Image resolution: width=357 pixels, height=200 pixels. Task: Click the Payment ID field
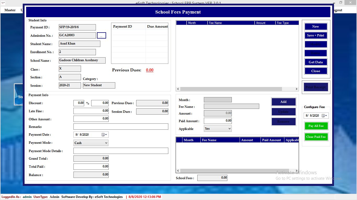click(x=77, y=27)
